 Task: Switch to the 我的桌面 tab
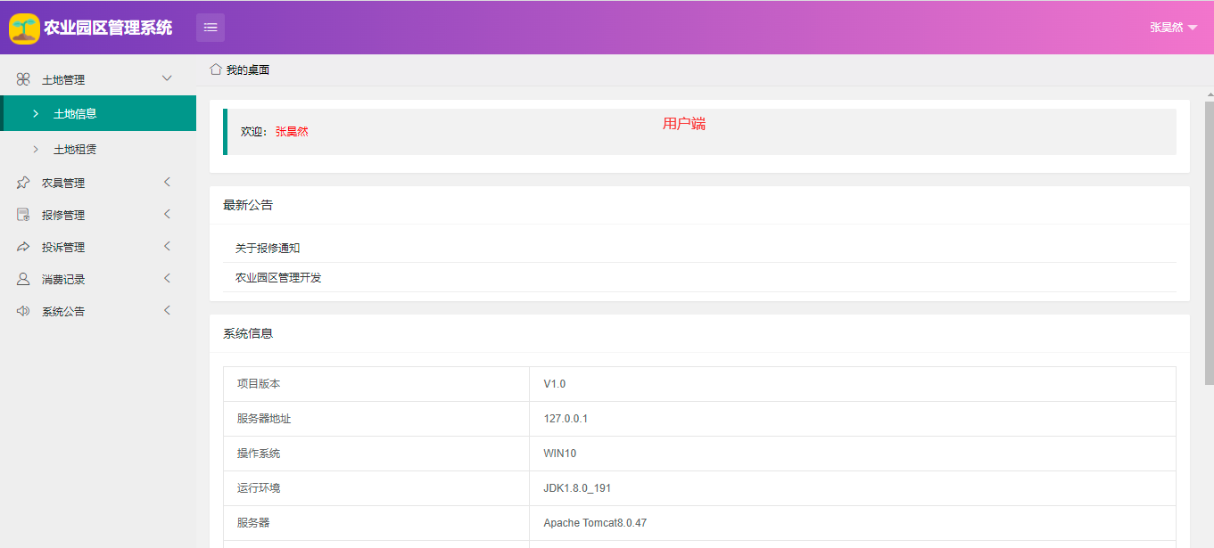click(240, 70)
